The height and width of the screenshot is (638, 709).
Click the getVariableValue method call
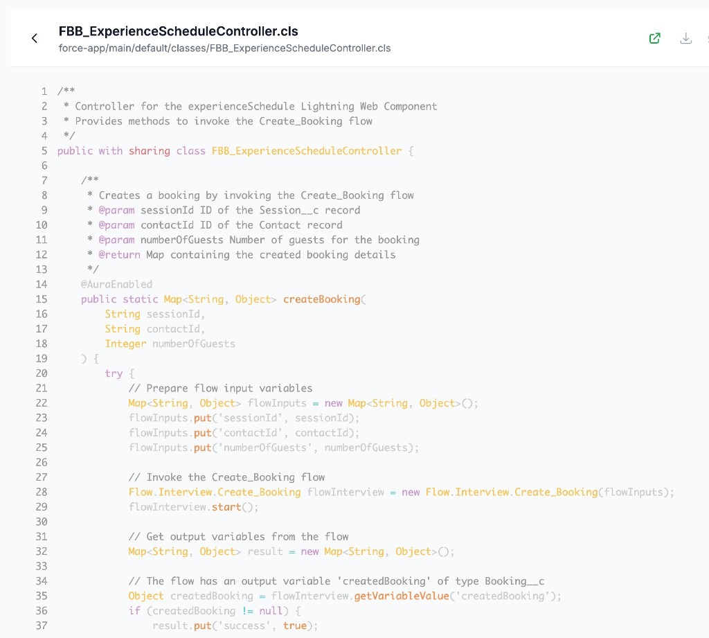(402, 596)
